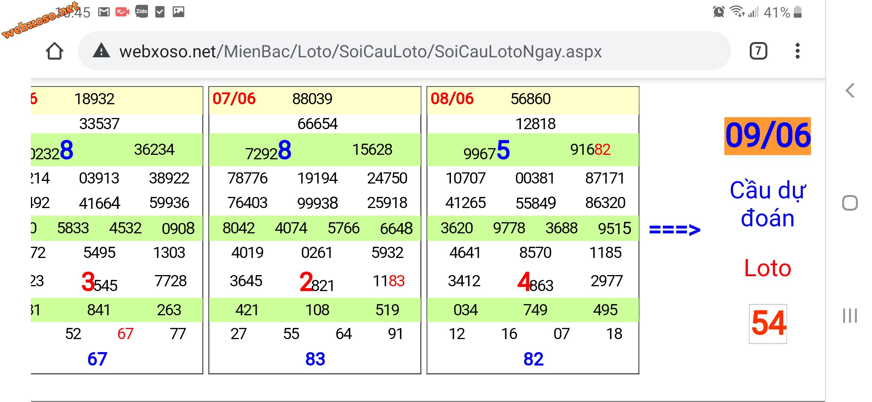Click the special prize 56860

click(531, 99)
